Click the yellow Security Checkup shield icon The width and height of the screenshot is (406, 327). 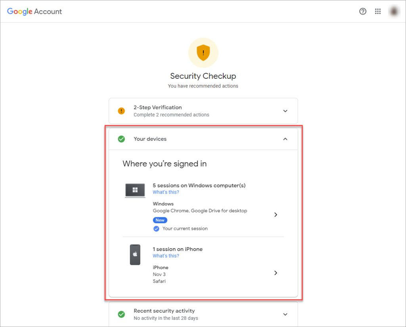pos(203,53)
